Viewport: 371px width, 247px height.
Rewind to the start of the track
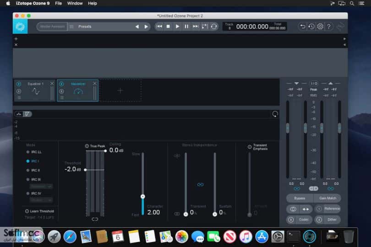[159, 27]
